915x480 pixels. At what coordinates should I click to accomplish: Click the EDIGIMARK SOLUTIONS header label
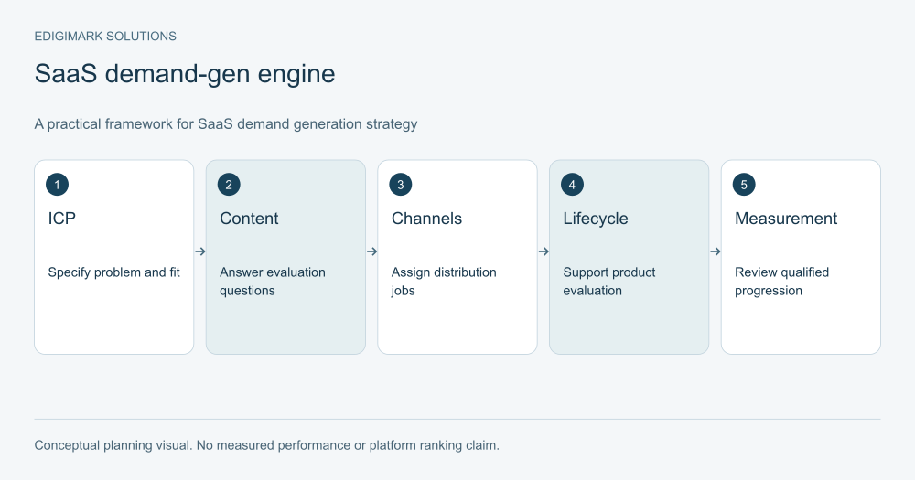(x=105, y=37)
